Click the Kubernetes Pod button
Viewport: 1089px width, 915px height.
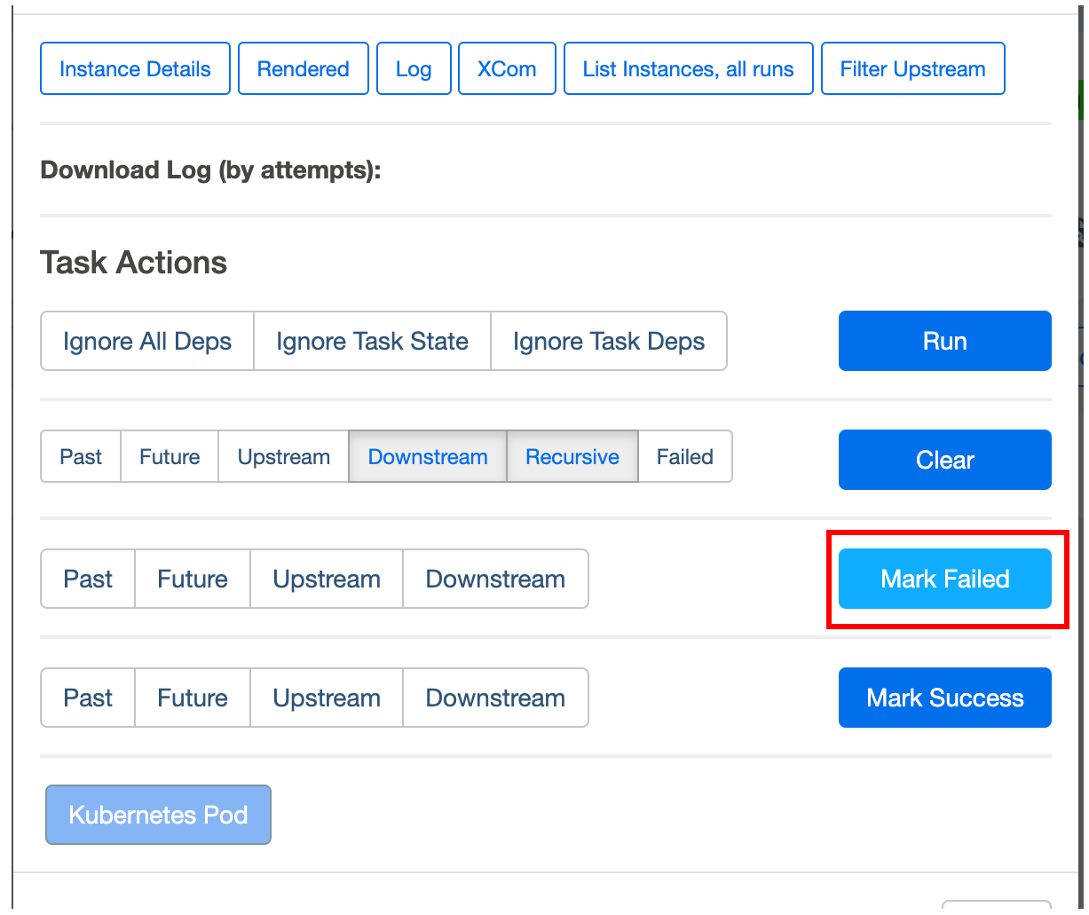[x=158, y=815]
